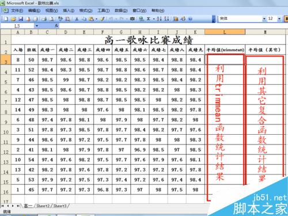Open the 文件 (File) menu
Viewport: 288px width, 216px height.
tap(17, 10)
